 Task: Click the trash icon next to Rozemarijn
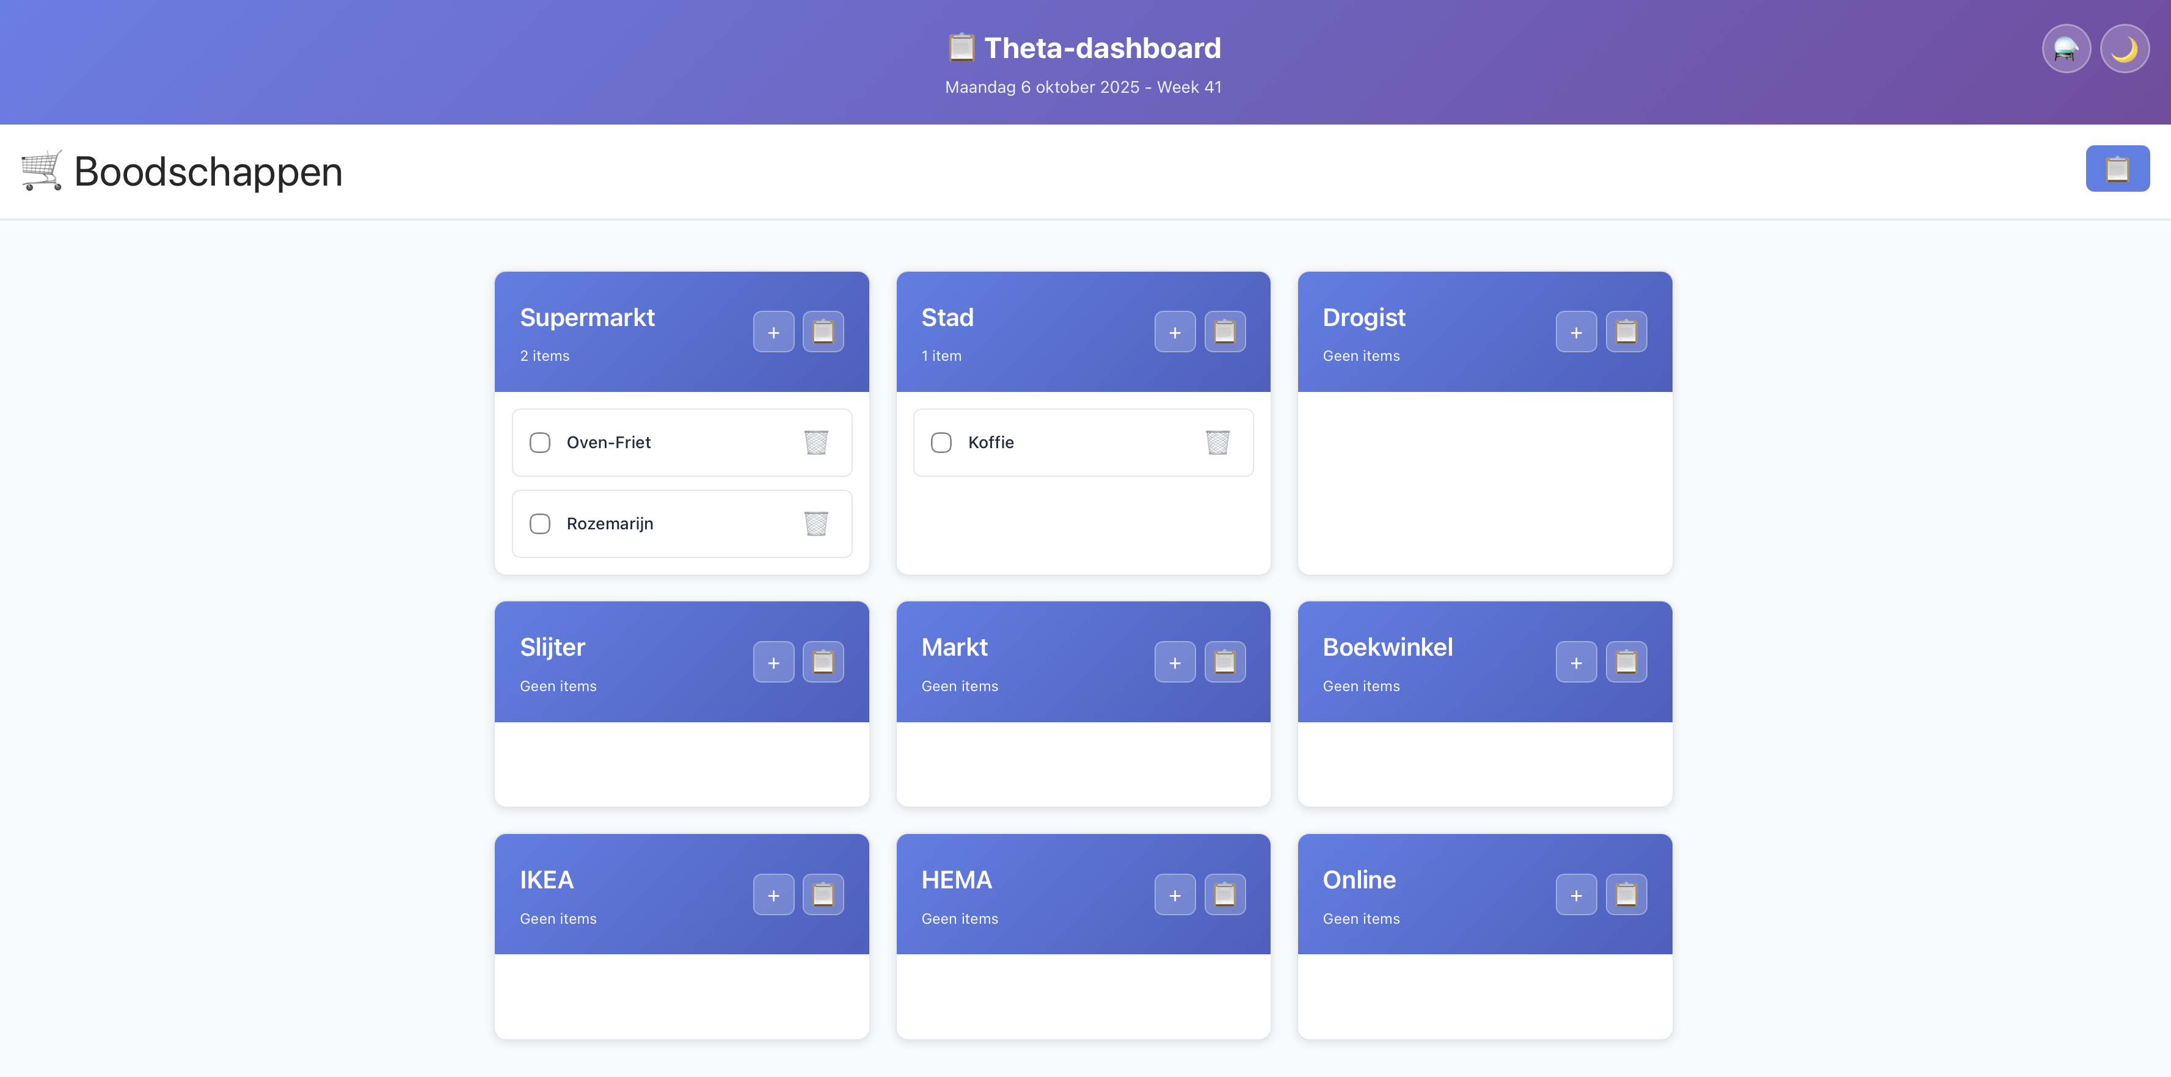815,523
